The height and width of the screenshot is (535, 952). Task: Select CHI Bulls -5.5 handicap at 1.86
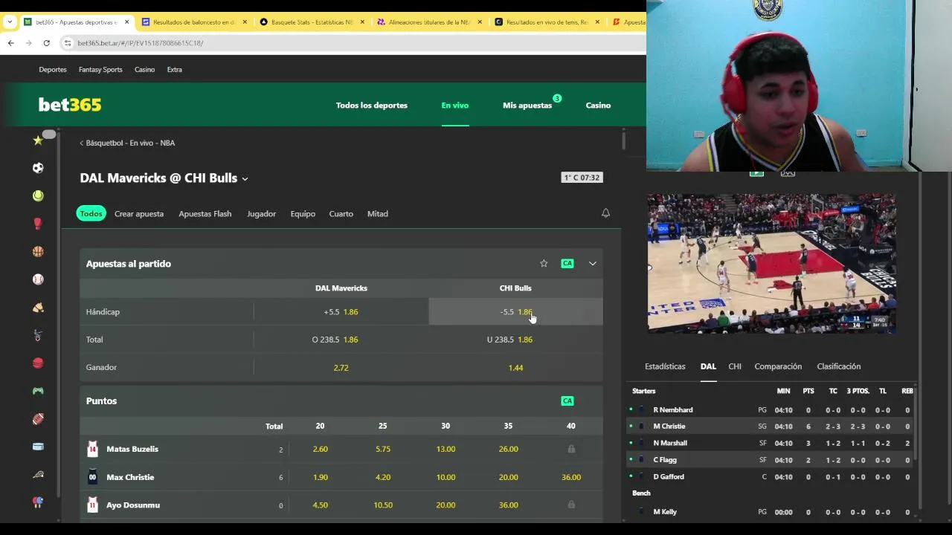coord(515,312)
